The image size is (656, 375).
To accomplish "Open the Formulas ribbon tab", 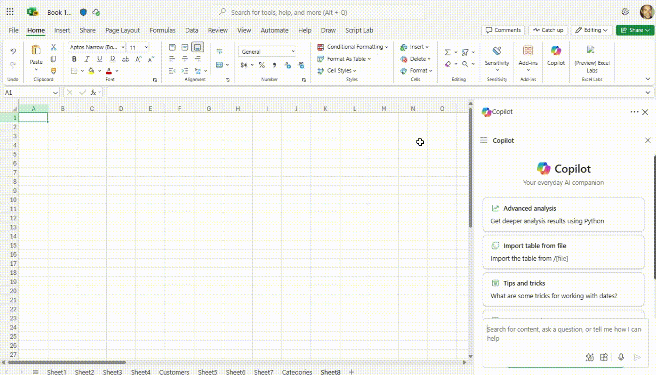I will pos(162,30).
